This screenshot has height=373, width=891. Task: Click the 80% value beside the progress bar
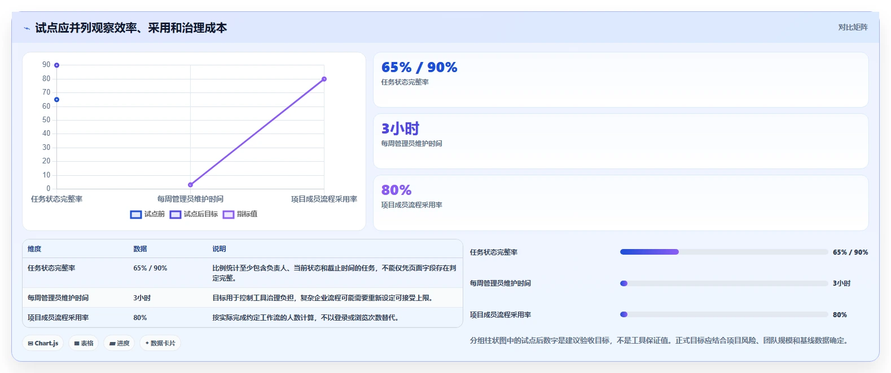(x=840, y=315)
